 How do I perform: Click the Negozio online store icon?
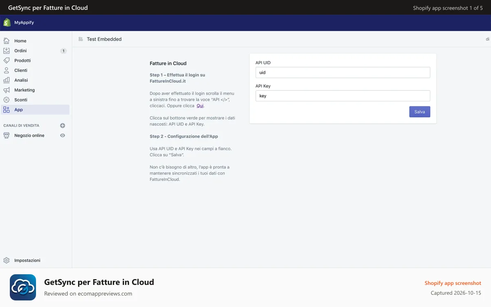click(7, 135)
